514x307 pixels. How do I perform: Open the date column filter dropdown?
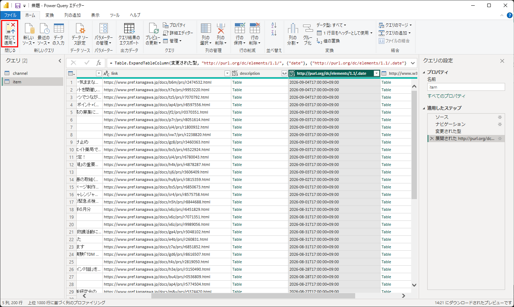click(x=376, y=73)
